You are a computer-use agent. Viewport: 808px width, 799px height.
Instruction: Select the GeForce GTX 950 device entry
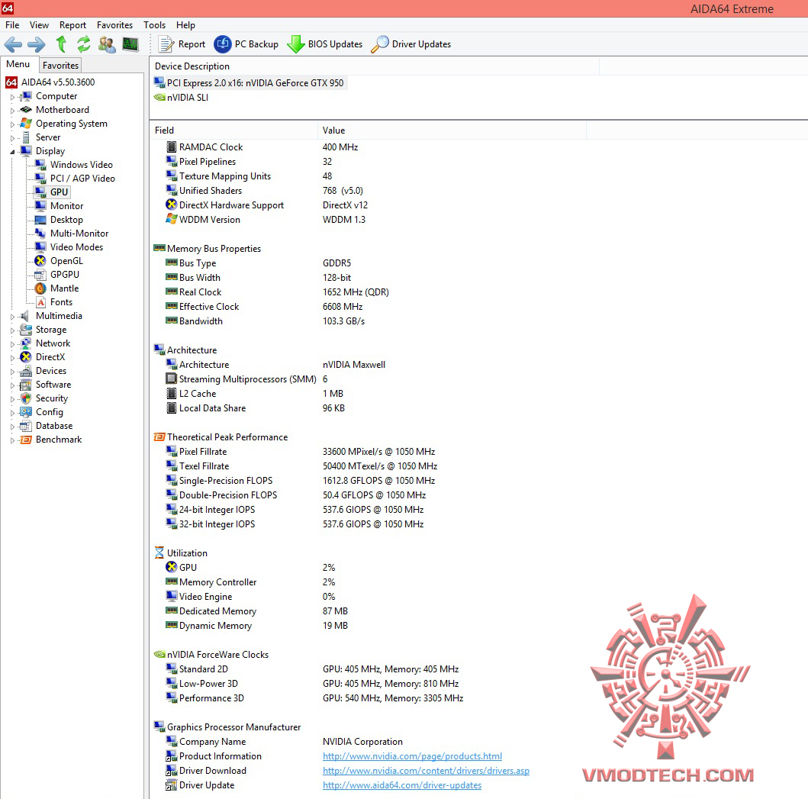[249, 82]
